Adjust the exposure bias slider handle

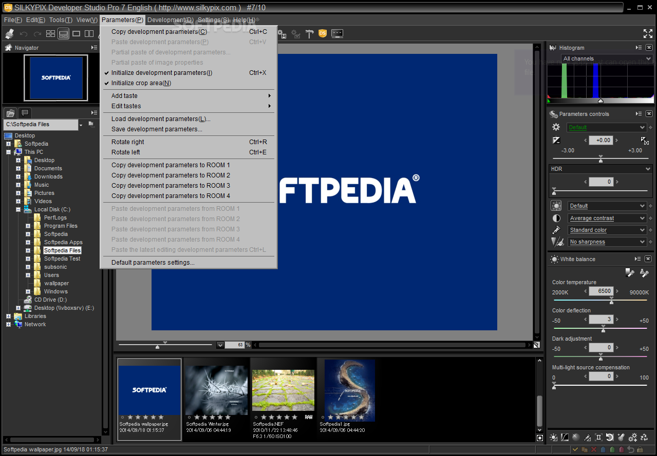click(x=600, y=160)
